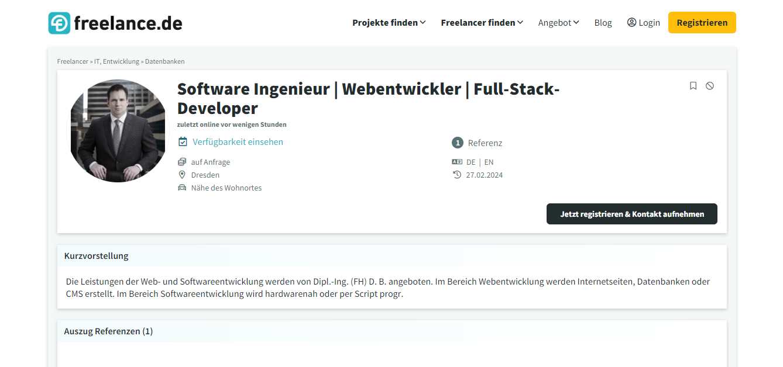Expand the Angebot menu
This screenshot has width=783, height=367.
[558, 23]
